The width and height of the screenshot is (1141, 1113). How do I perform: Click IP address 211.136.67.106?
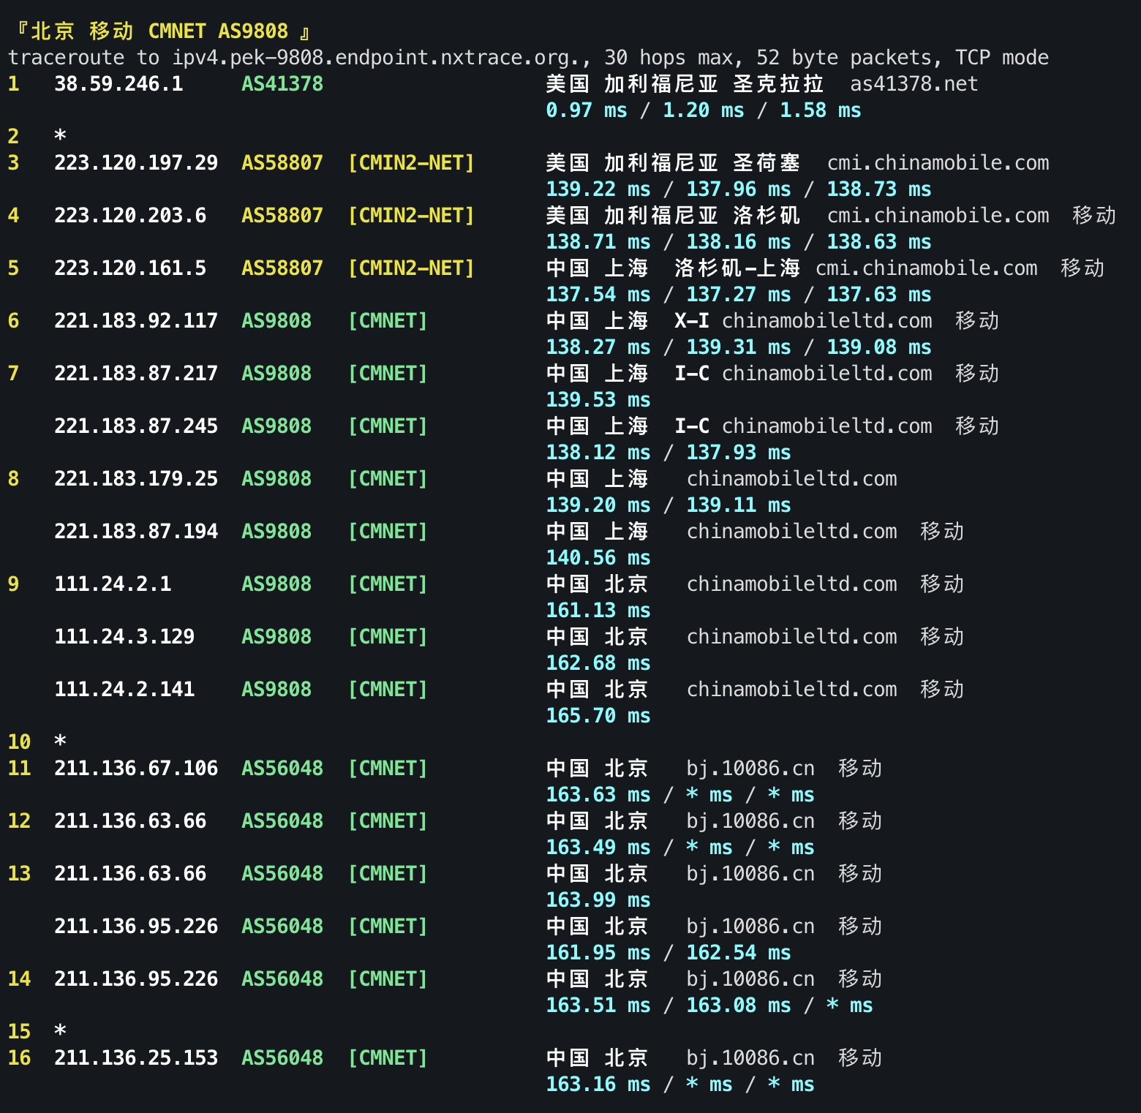click(136, 769)
